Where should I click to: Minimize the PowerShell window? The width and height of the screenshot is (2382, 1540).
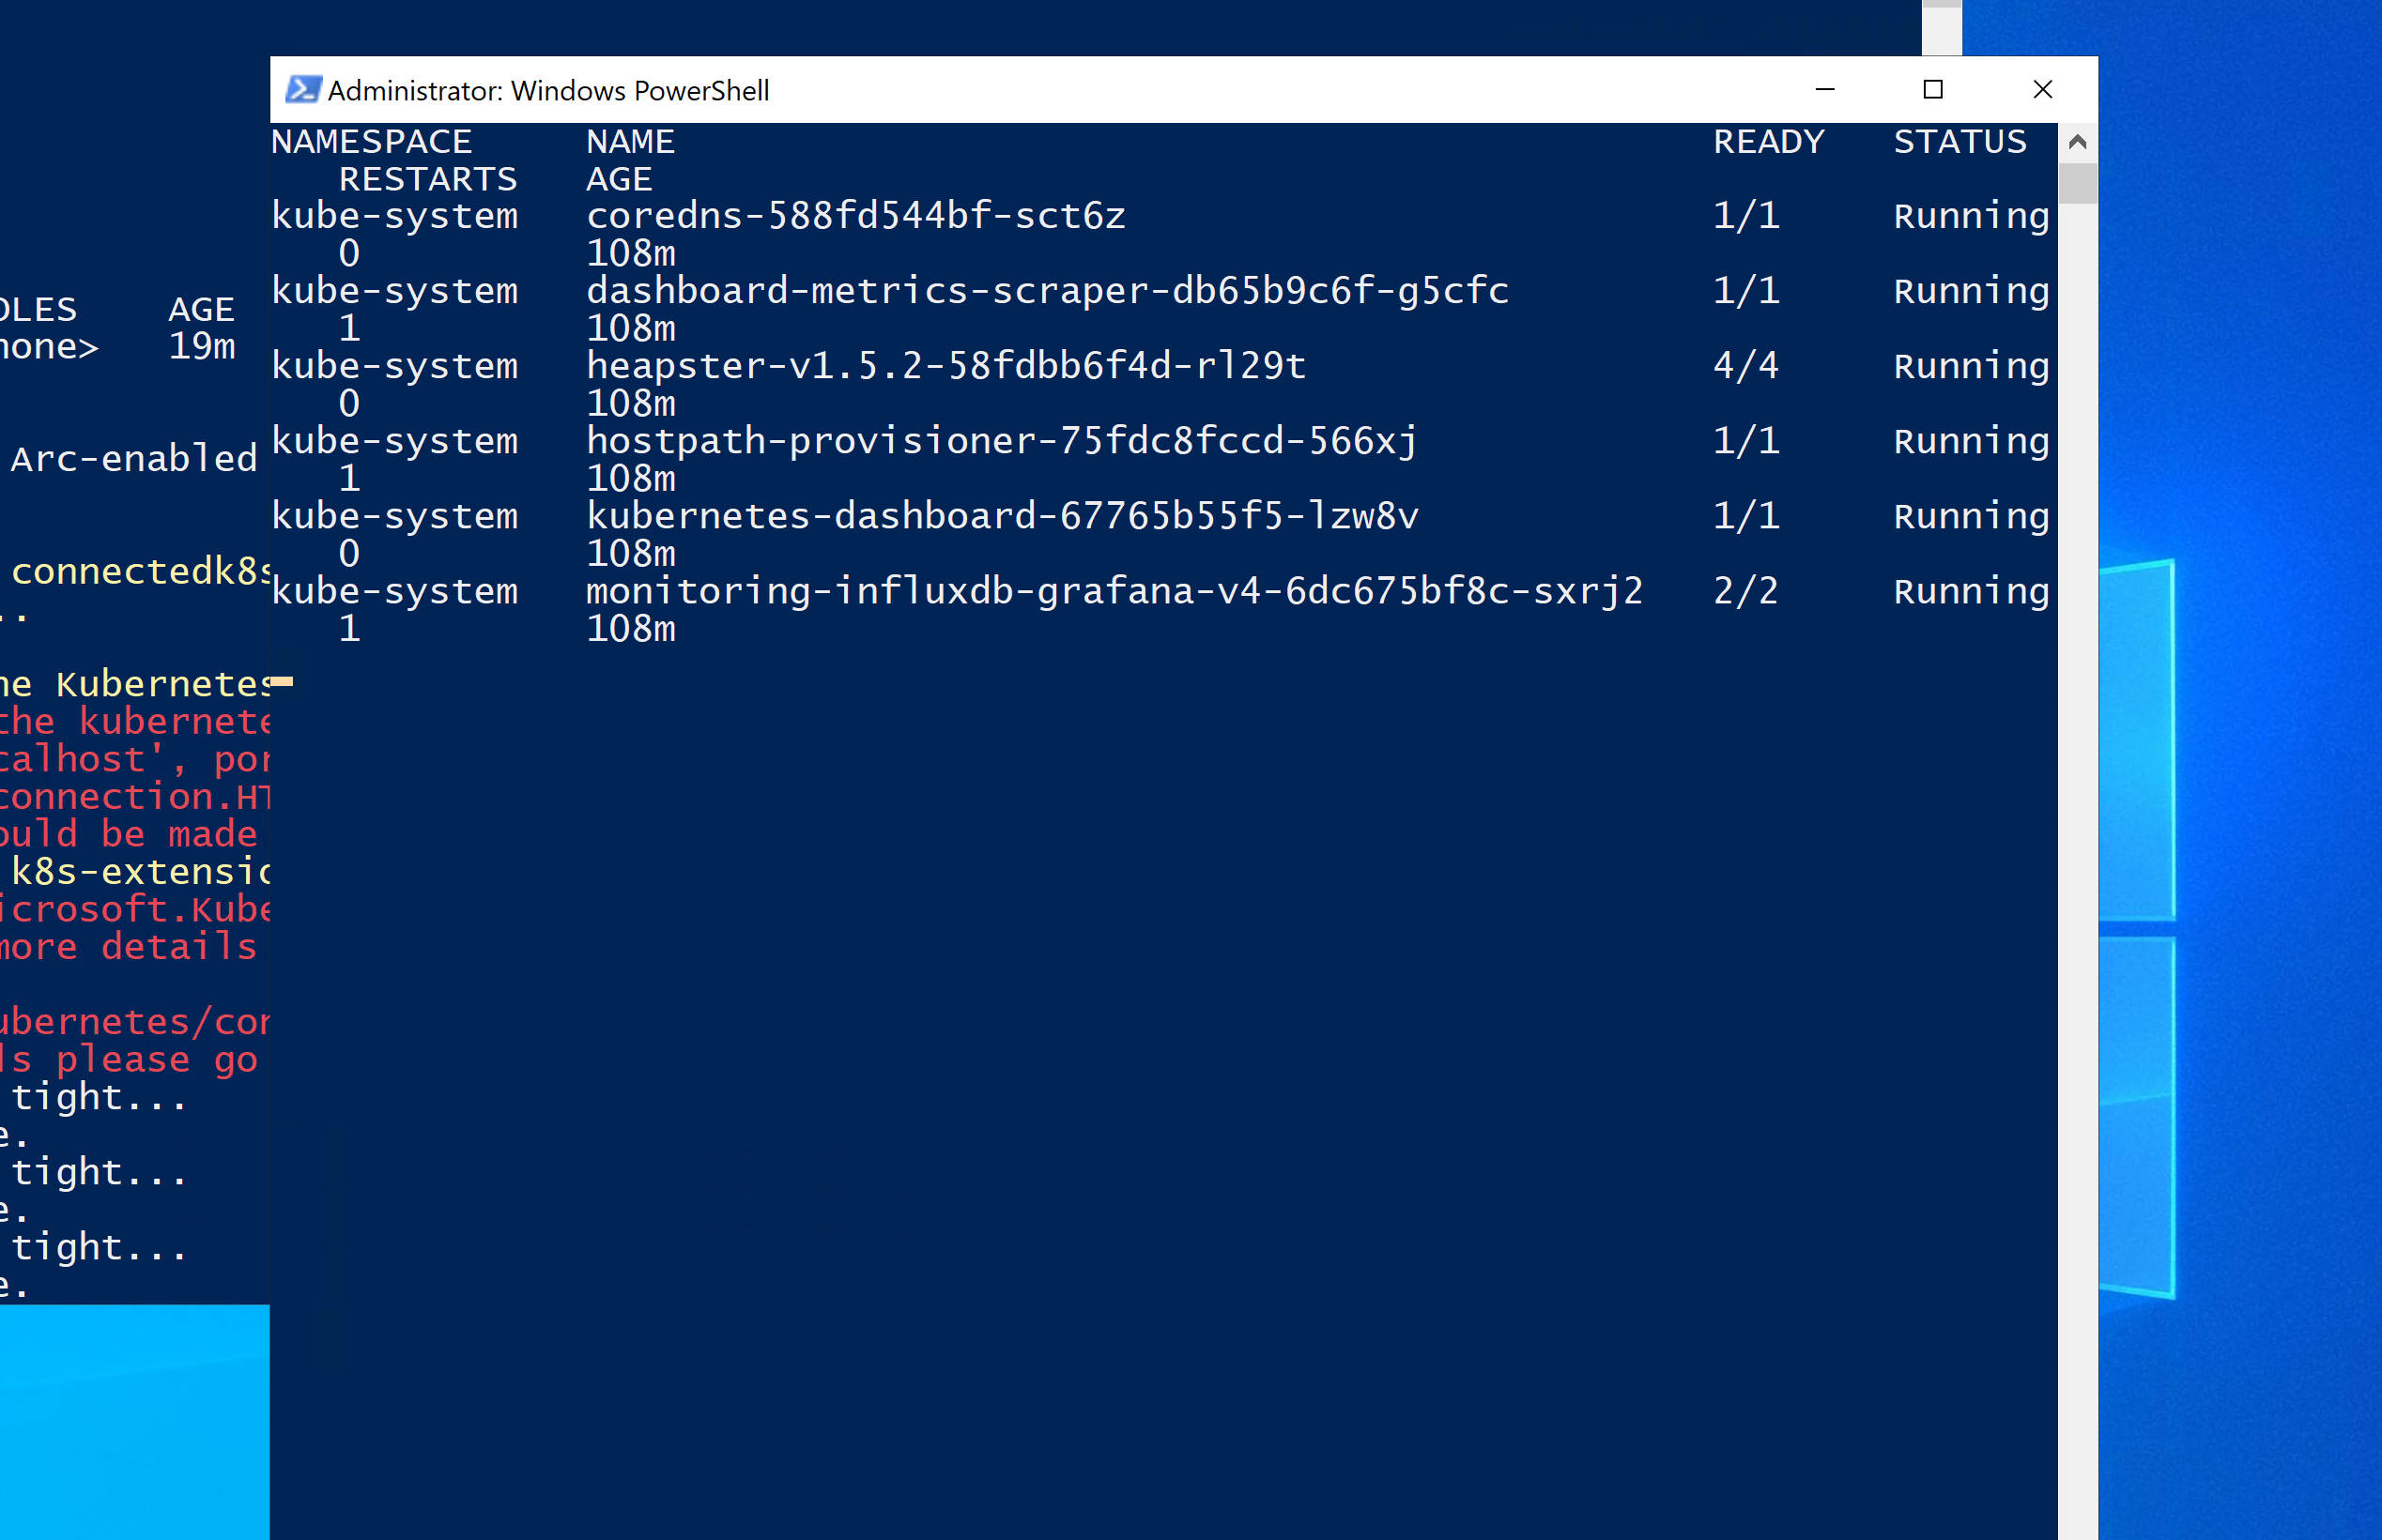1825,90
